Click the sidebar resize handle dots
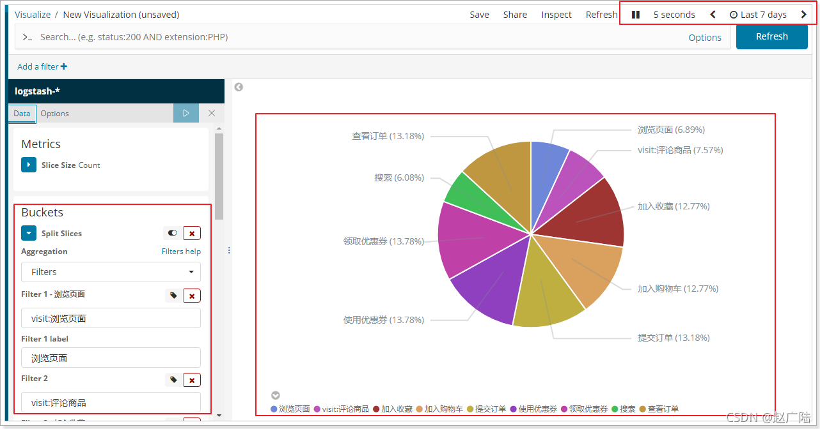 click(x=229, y=250)
